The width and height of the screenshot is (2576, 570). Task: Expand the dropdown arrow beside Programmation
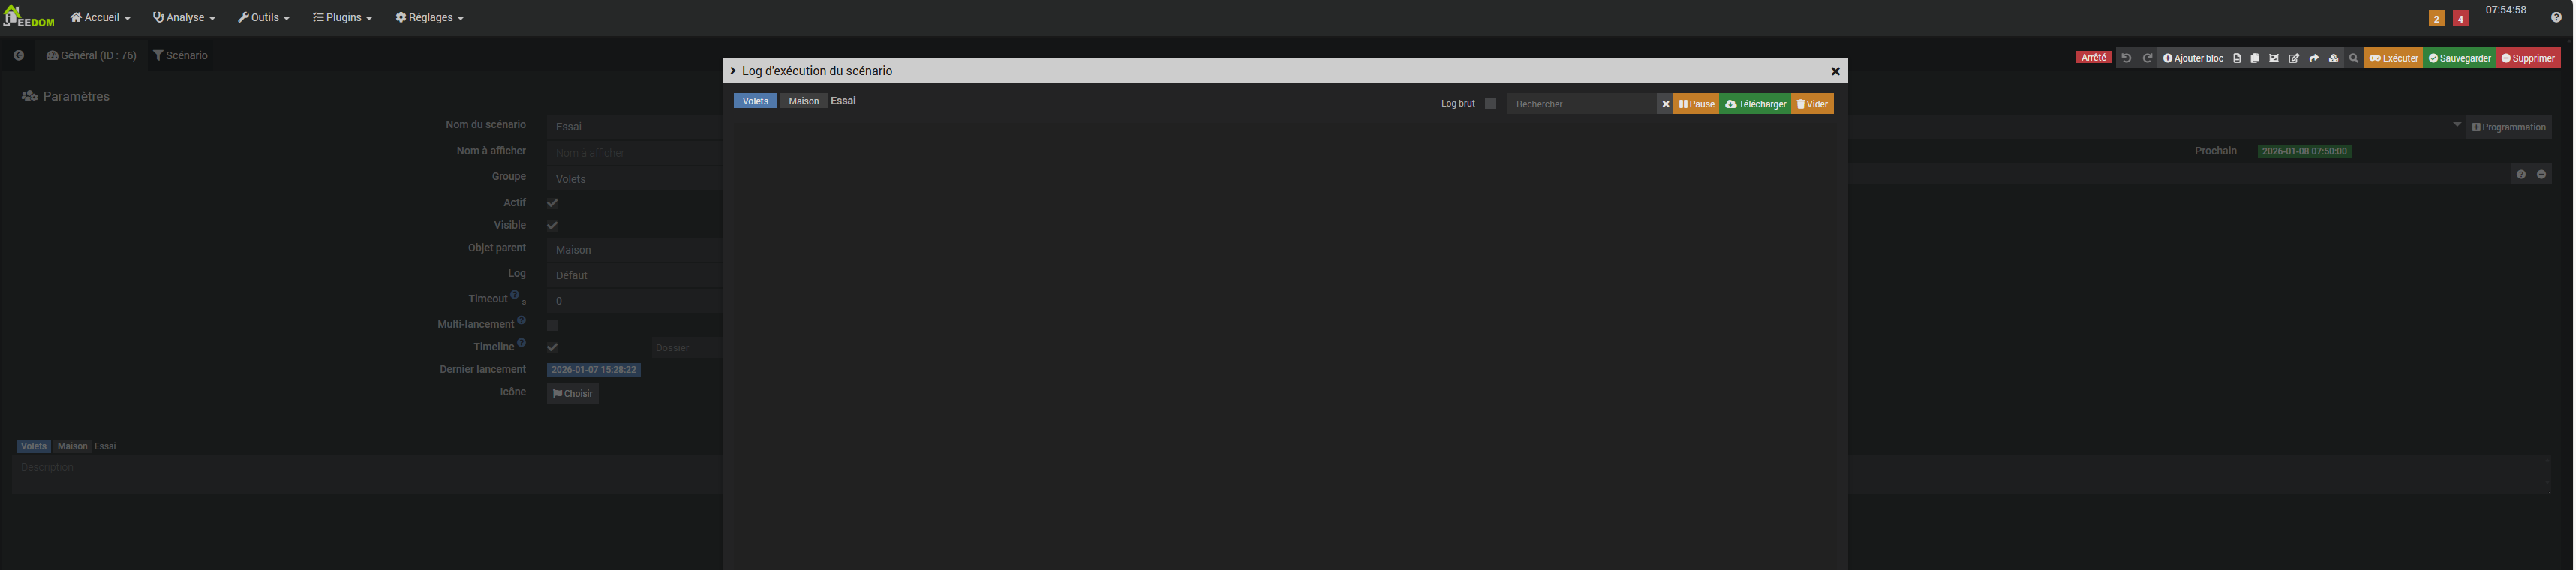click(2457, 125)
